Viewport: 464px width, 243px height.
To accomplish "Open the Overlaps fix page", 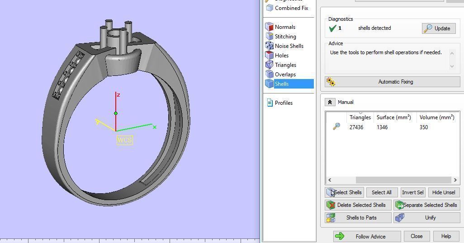I will 285,74.
